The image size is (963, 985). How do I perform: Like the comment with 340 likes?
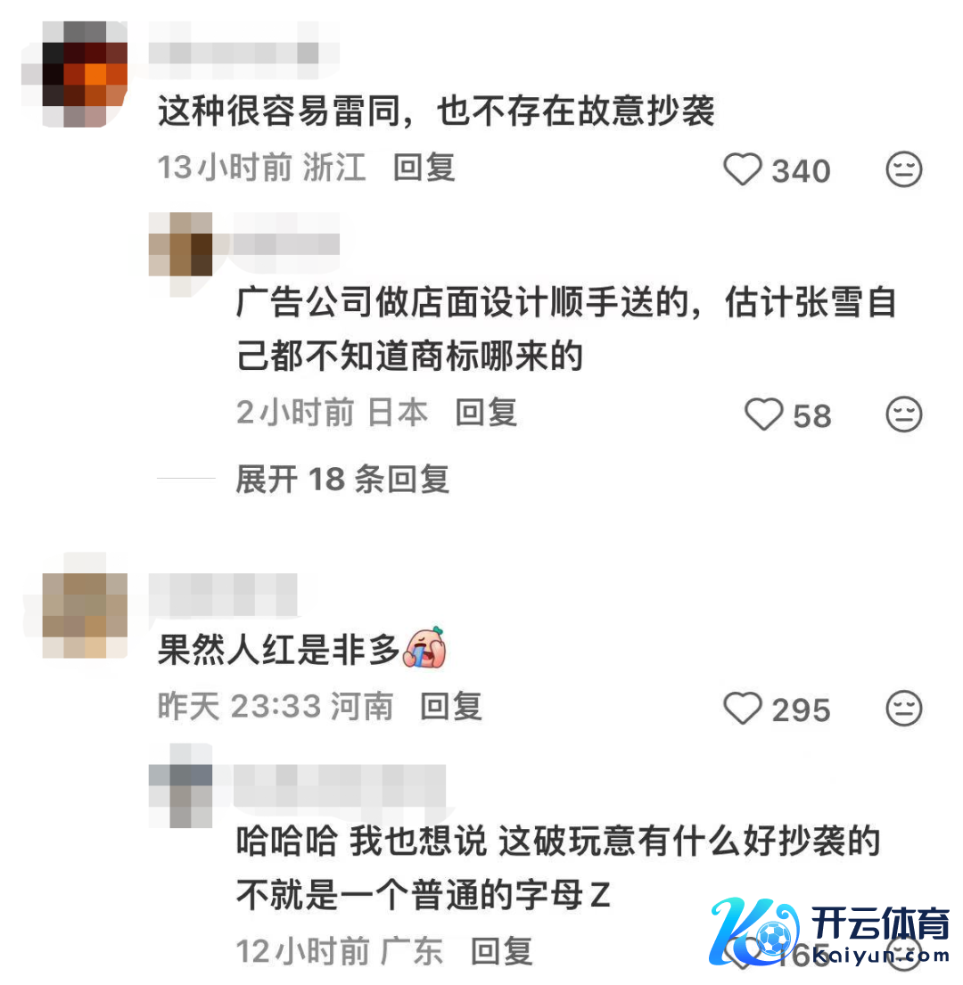pos(743,169)
